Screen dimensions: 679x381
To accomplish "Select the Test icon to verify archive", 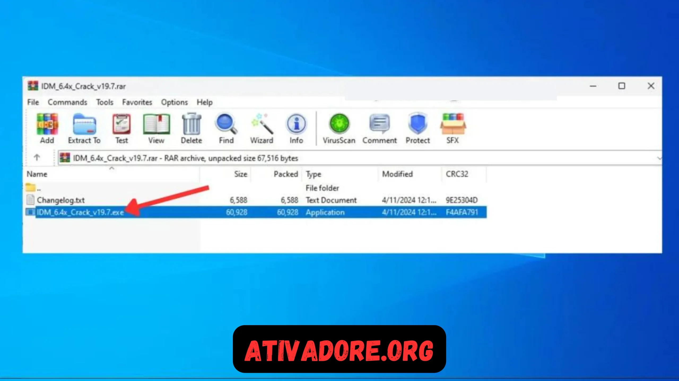I will pos(121,128).
